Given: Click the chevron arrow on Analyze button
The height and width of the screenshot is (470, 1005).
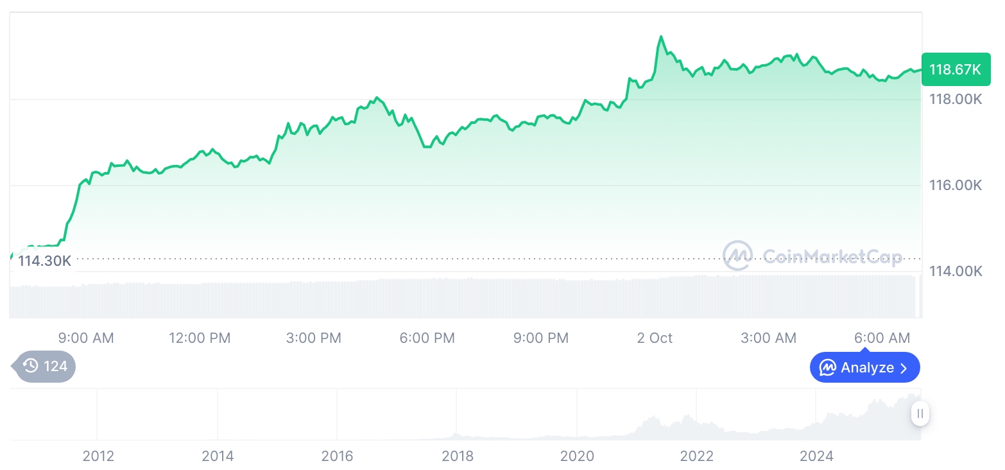Looking at the screenshot, I should [x=904, y=368].
